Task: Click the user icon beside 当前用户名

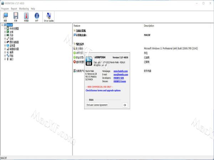Action: (x=75, y=71)
